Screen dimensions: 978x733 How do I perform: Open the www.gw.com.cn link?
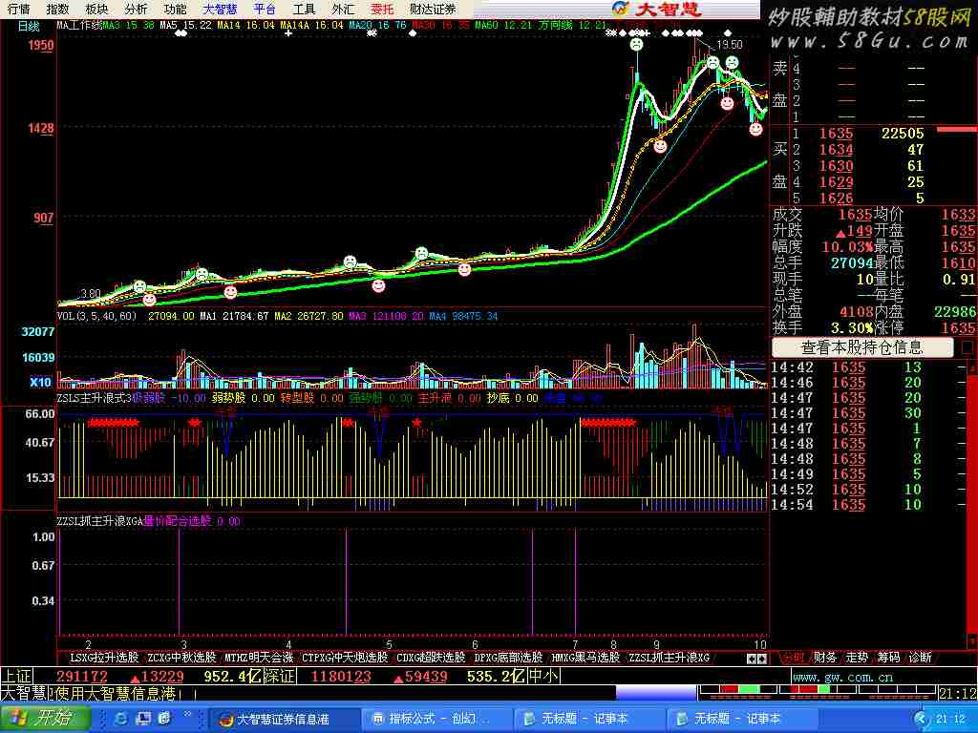click(843, 677)
